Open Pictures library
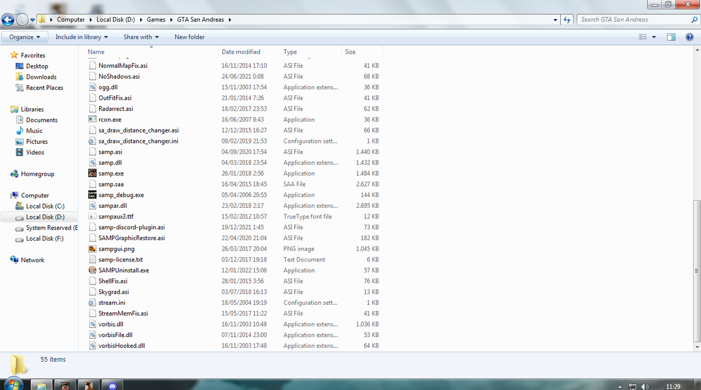 (37, 142)
